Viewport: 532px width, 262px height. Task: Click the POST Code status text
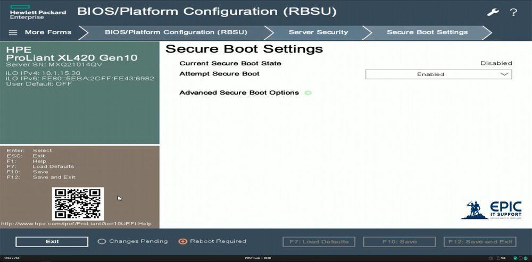click(258, 258)
